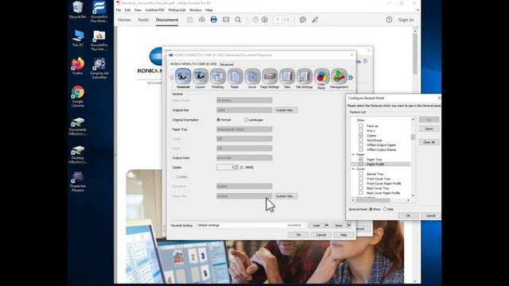The width and height of the screenshot is (509, 286).
Task: Uncheck the Copies feature checkbox
Action: pos(361,135)
